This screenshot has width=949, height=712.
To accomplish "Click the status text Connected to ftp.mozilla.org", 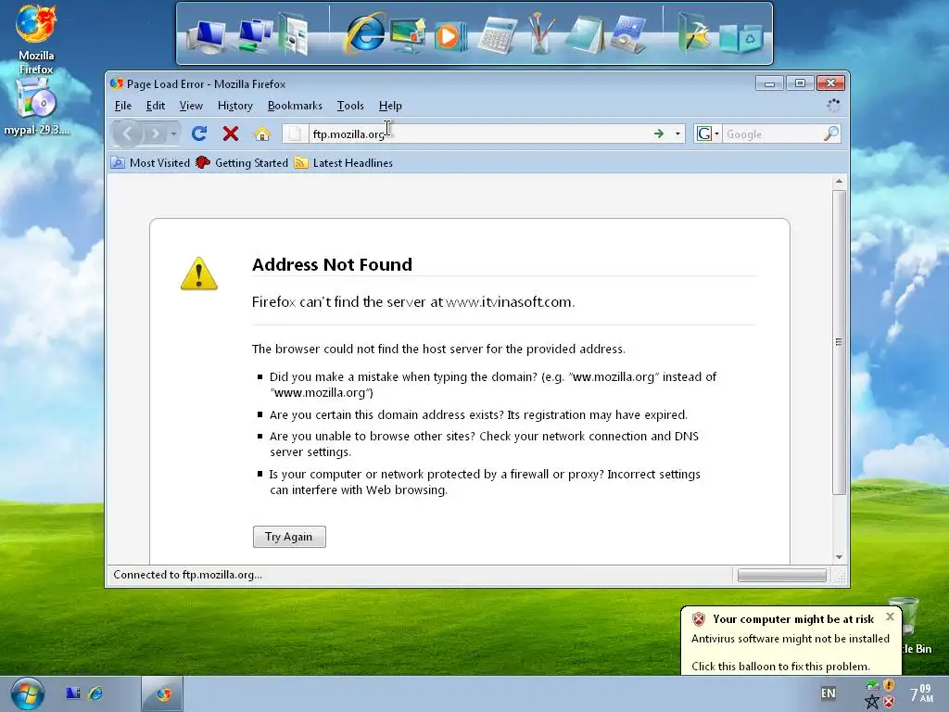I will (187, 575).
